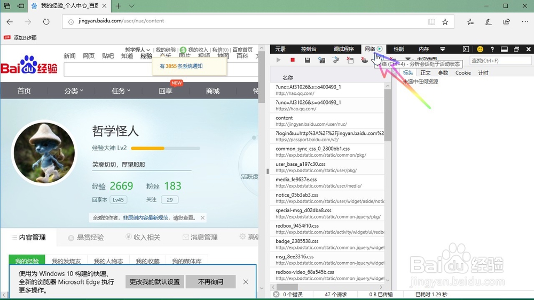Image resolution: width=534 pixels, height=300 pixels.
Task: Click the clear cookies icon
Action: coord(364,60)
